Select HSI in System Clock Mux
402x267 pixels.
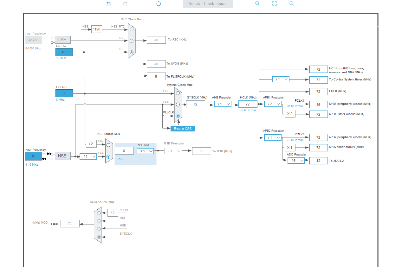pos(178,93)
